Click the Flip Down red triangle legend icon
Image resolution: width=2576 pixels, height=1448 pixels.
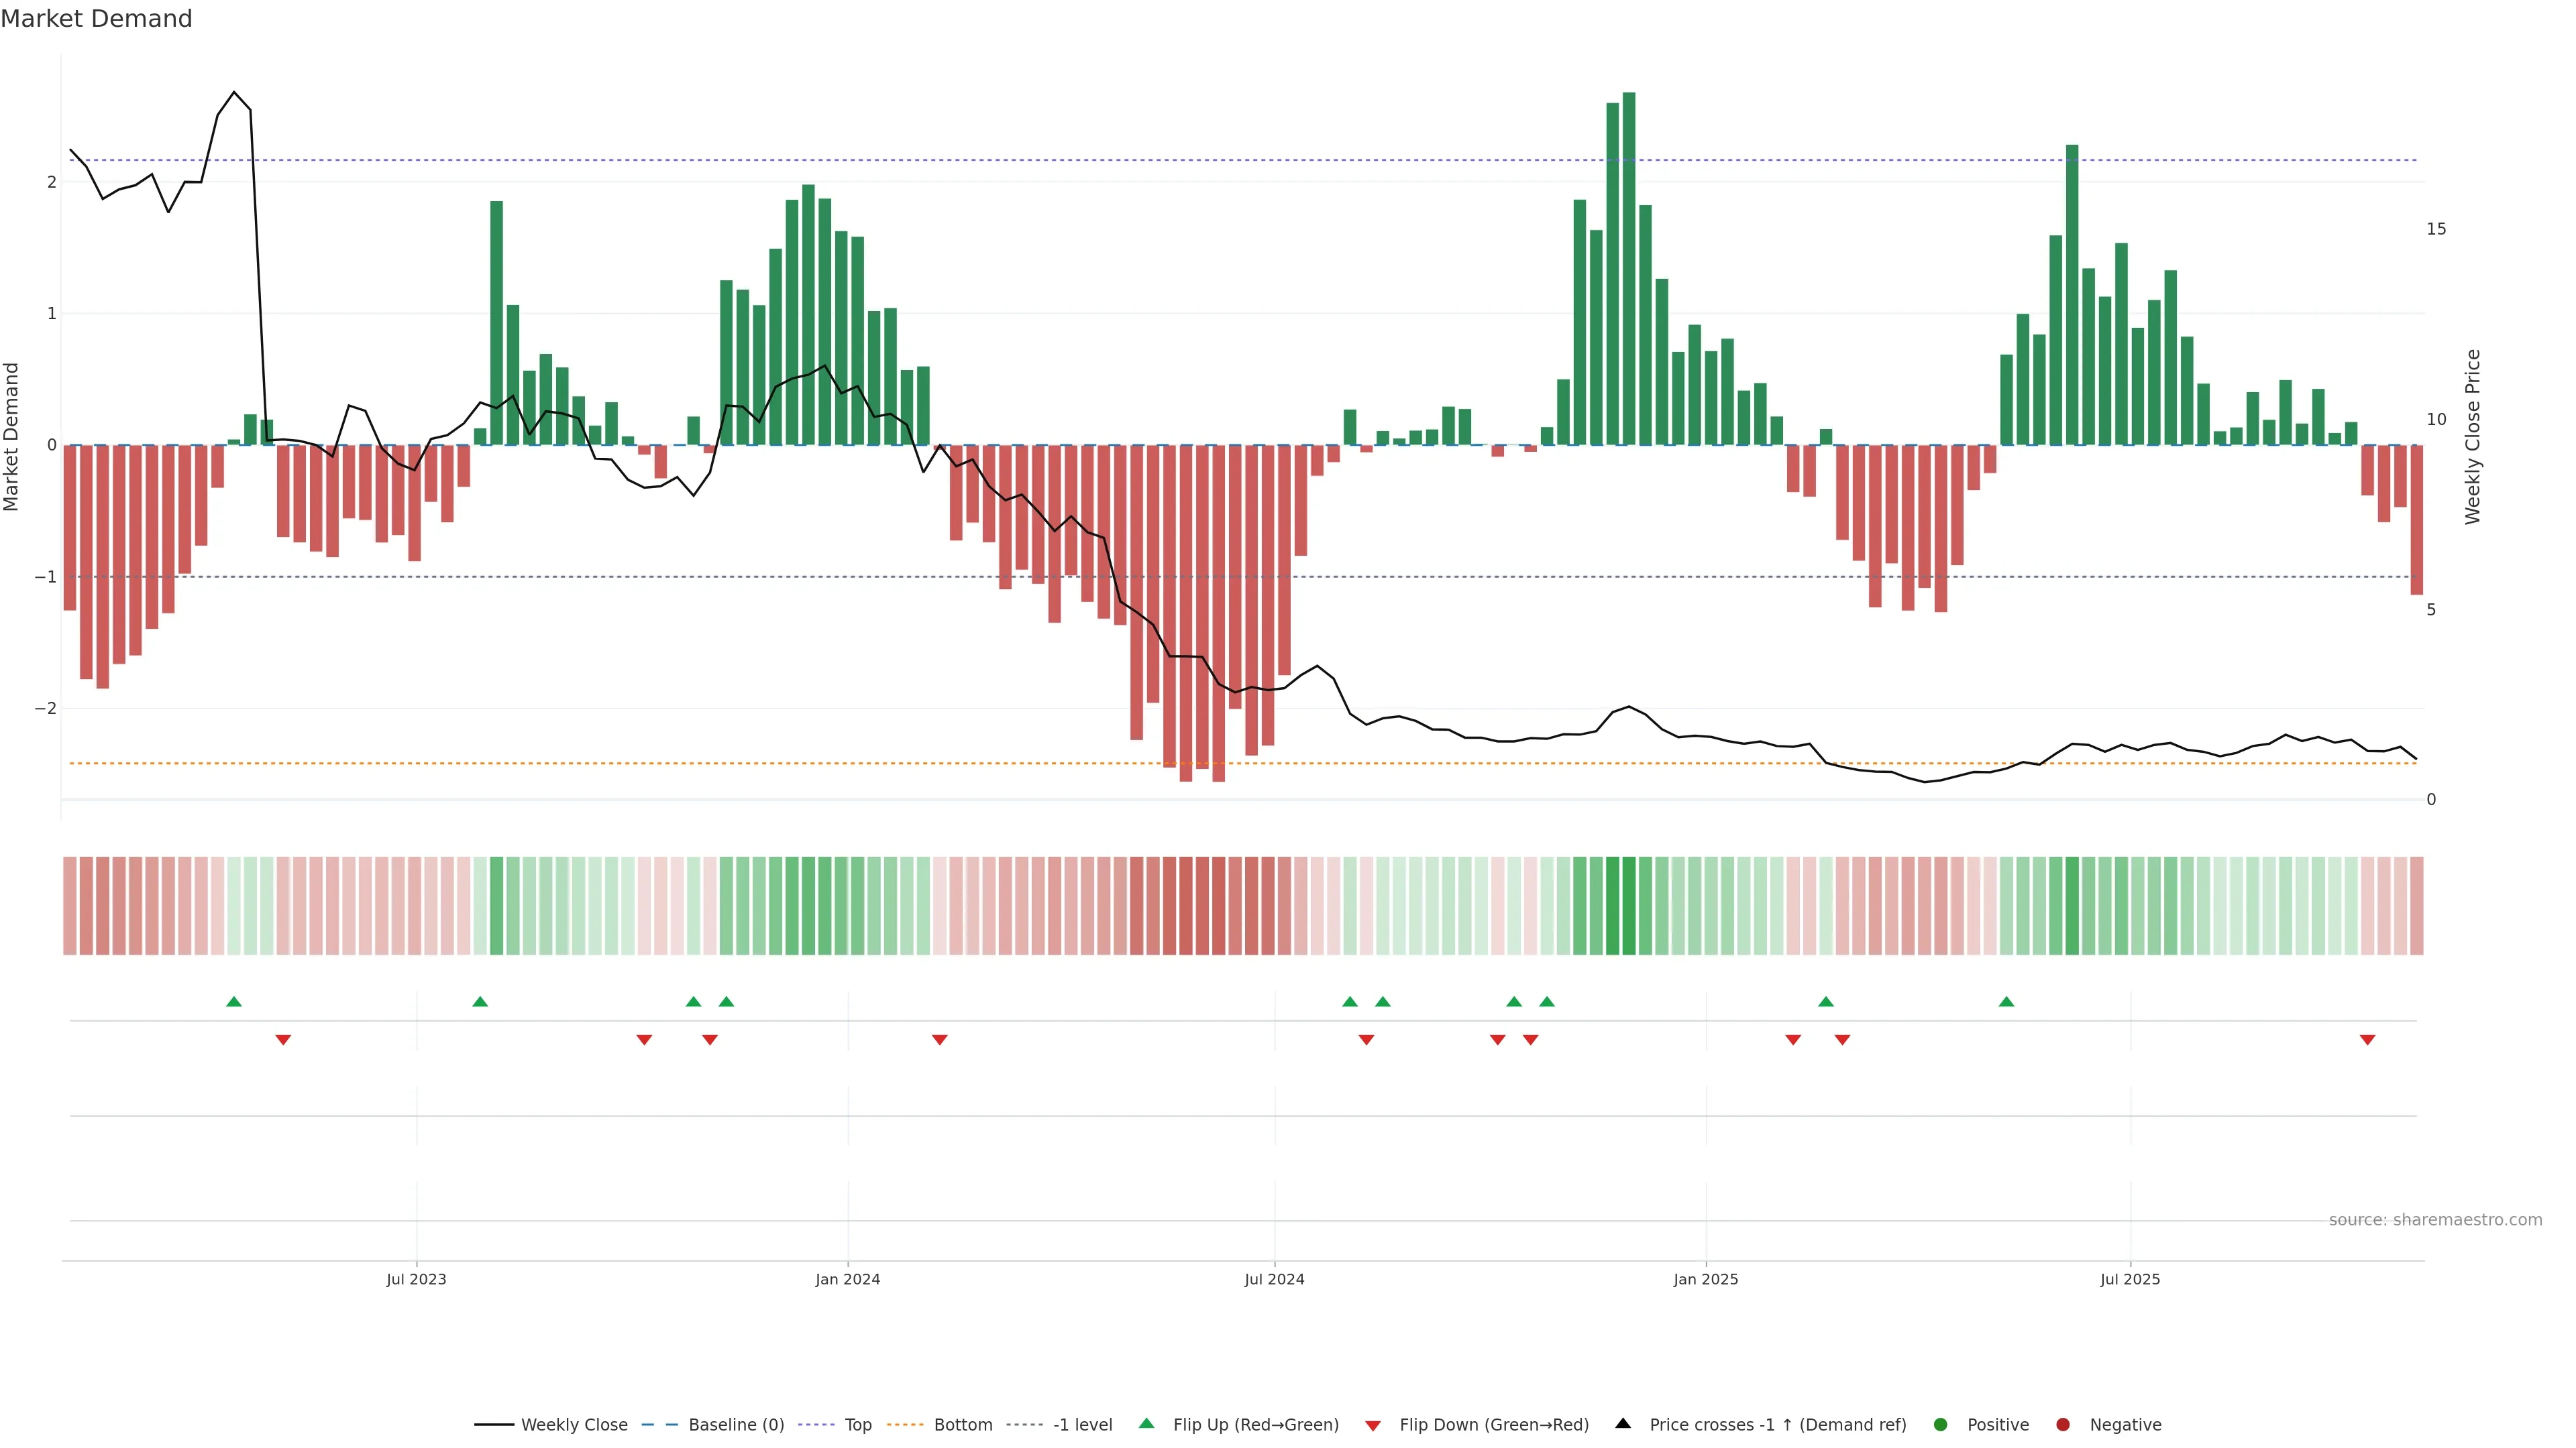click(x=1373, y=1425)
